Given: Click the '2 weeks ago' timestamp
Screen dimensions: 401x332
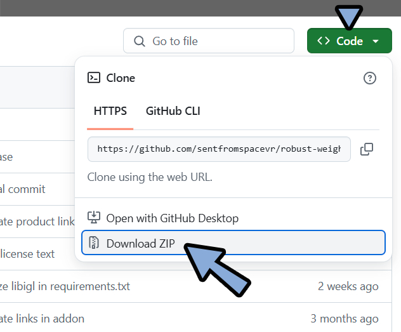Looking at the screenshot, I should (x=348, y=286).
